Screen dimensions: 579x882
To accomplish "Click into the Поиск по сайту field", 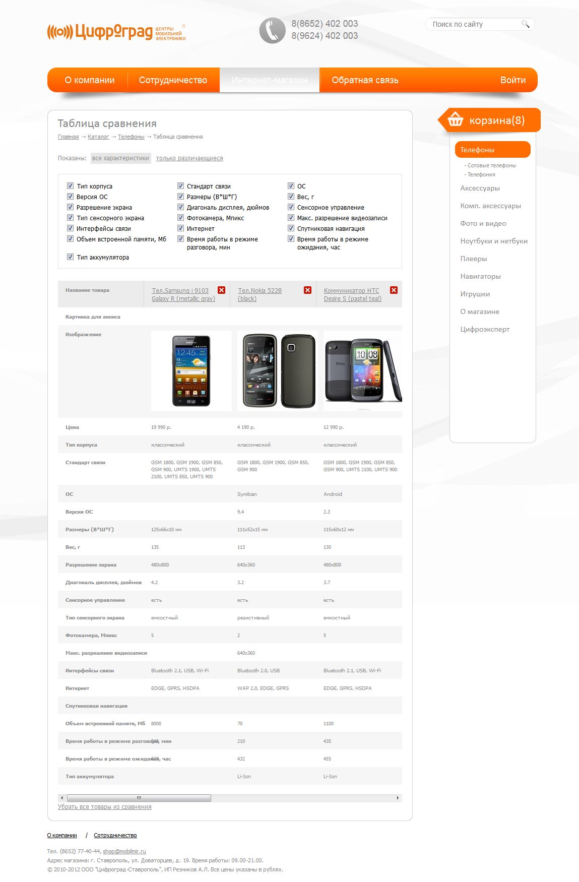I will (x=474, y=24).
